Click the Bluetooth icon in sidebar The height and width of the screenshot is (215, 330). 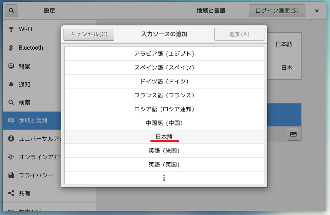(x=11, y=48)
